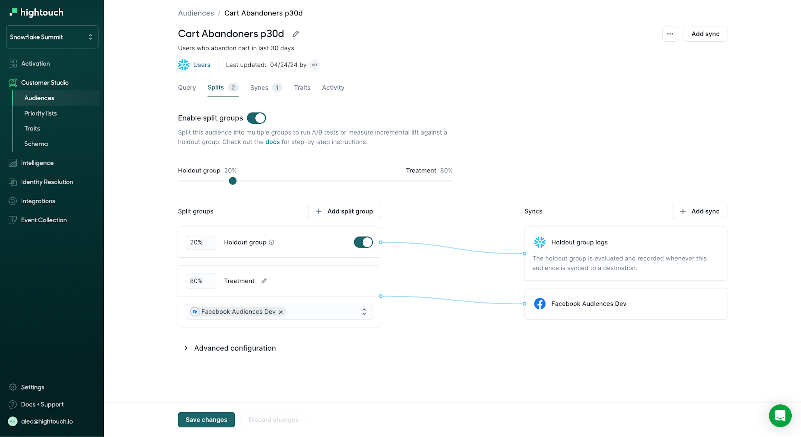Click the Snowflake Users model icon
801x437 pixels.
click(x=184, y=65)
